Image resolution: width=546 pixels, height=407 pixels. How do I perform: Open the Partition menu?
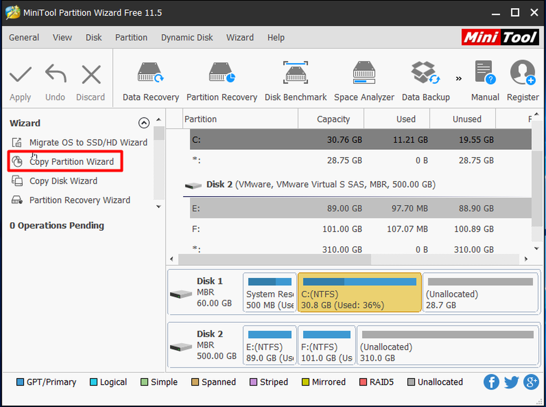point(131,37)
